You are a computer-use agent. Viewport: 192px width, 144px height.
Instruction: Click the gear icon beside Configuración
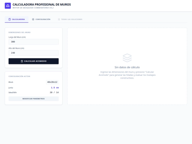point(33,19)
